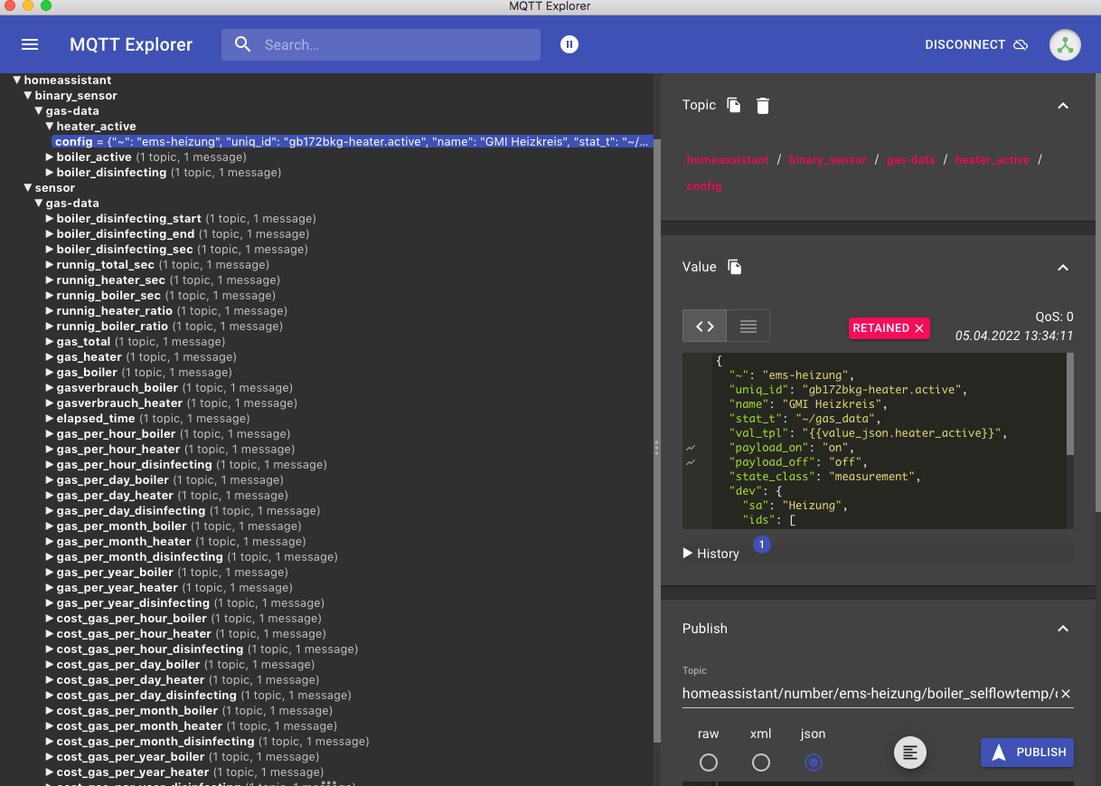Select the raw format radio

point(709,762)
